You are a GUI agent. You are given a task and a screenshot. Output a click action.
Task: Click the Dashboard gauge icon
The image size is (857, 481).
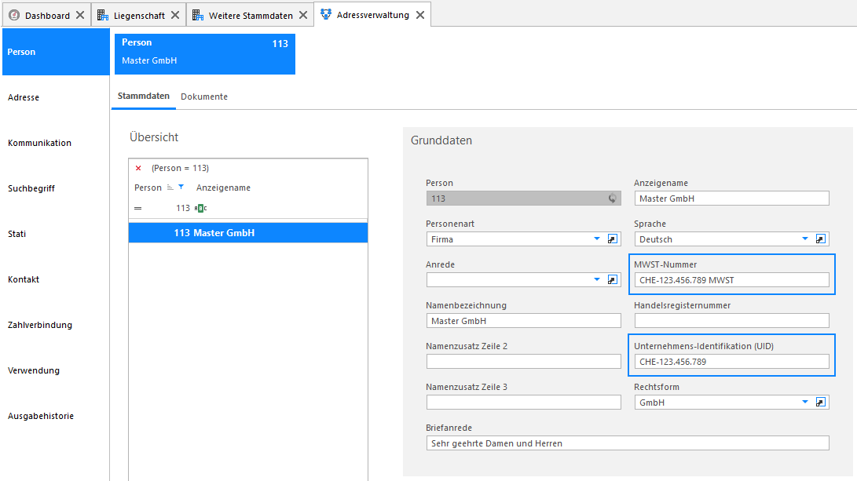tap(14, 15)
